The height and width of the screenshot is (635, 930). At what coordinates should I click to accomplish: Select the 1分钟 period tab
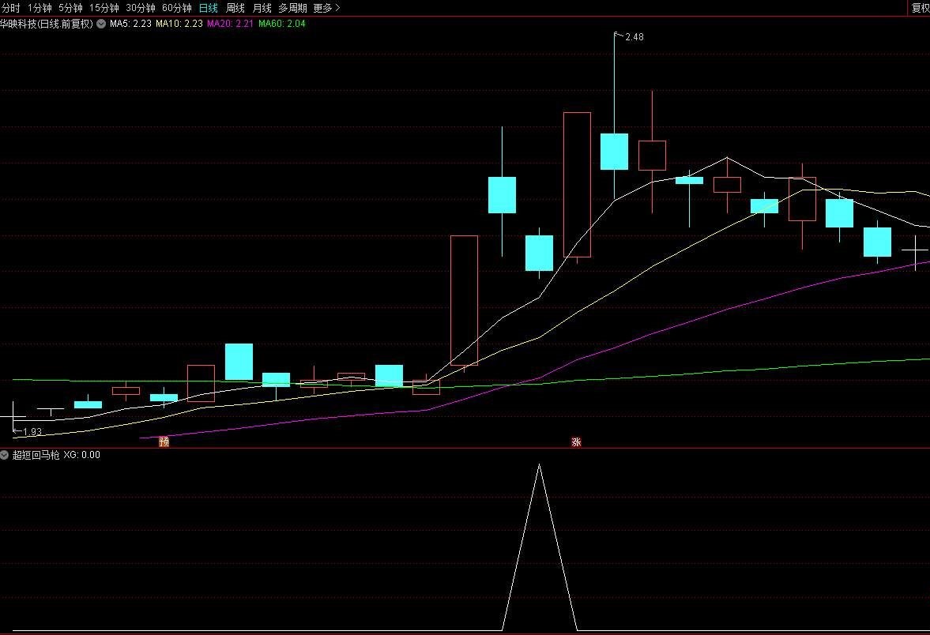tap(40, 9)
